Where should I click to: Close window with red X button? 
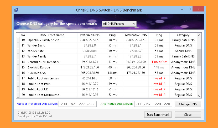198,9
